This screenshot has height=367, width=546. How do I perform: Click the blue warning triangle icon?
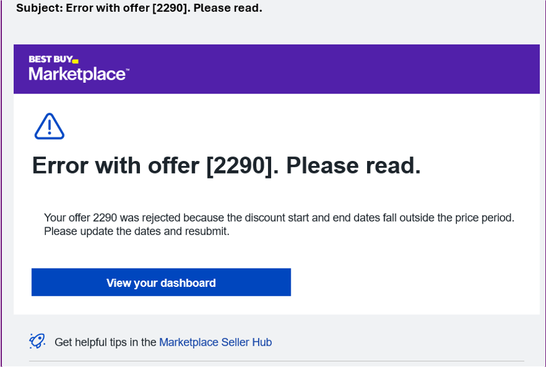[x=50, y=126]
